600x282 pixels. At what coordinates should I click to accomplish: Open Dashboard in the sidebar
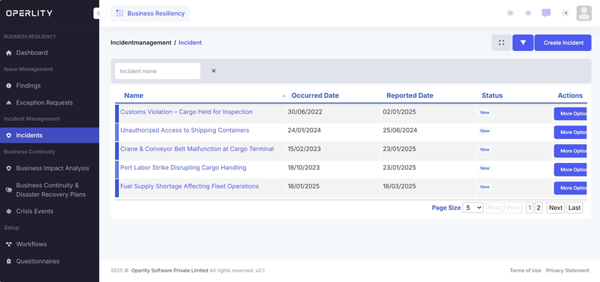(x=32, y=52)
